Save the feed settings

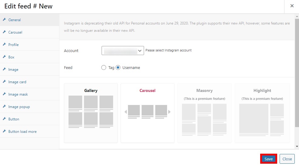click(x=268, y=159)
